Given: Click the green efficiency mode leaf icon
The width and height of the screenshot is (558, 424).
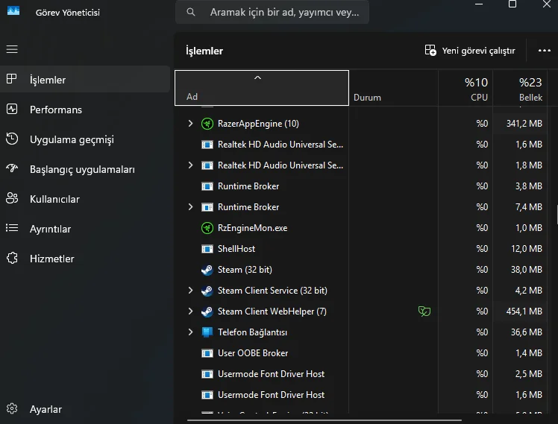Looking at the screenshot, I should click(424, 311).
